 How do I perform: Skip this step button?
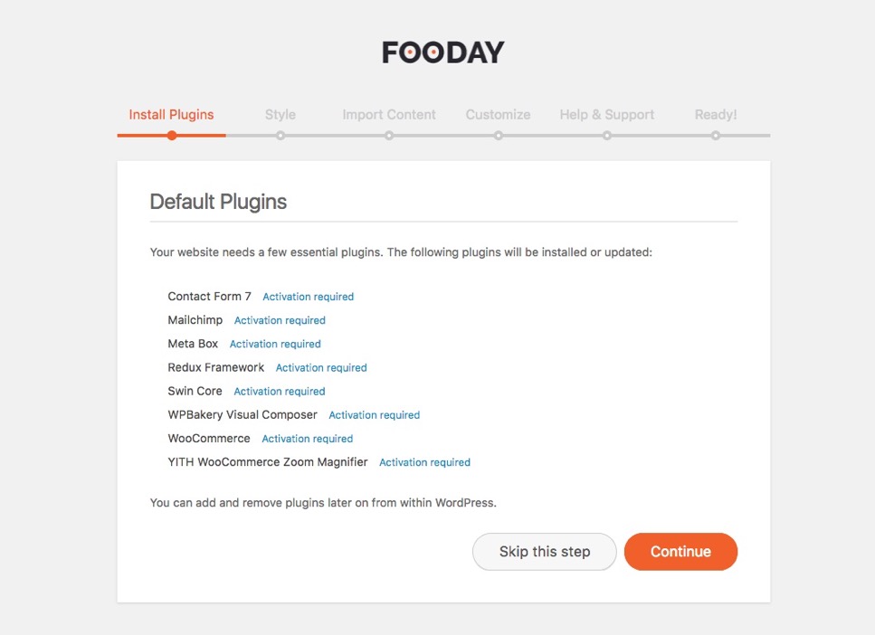545,551
